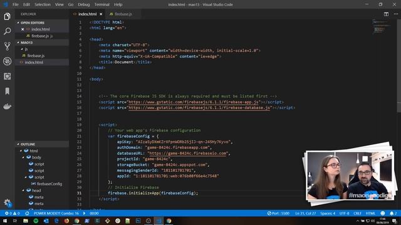The image size is (401, 225).
Task: Collapse the head node in Outline
Action: (23, 190)
